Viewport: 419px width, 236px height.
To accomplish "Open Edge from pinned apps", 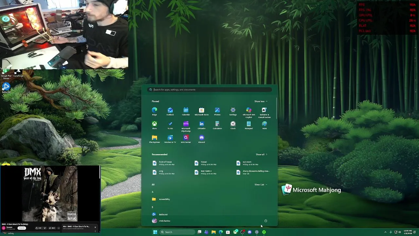I will (x=155, y=111).
